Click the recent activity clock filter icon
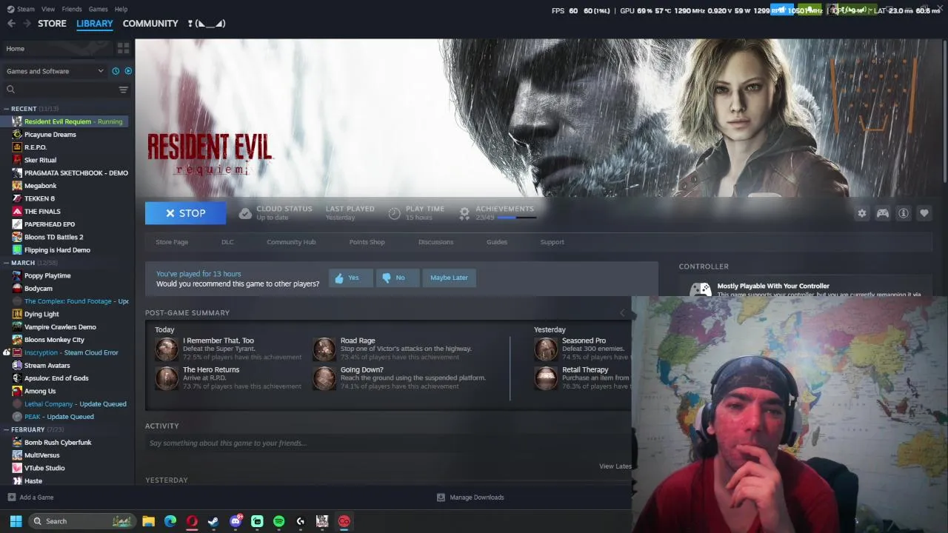Screen dimensions: 948x533 click(x=116, y=71)
